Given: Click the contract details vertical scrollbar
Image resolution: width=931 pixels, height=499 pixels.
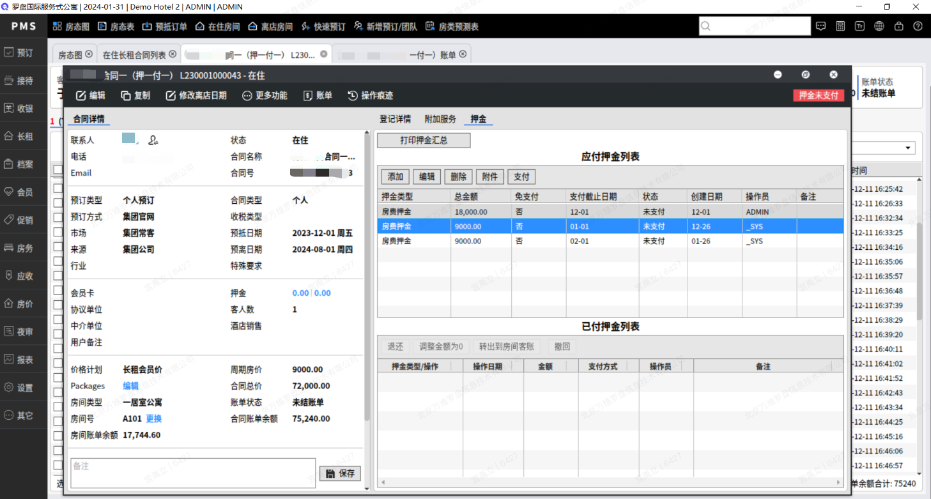Looking at the screenshot, I should pyautogui.click(x=367, y=275).
